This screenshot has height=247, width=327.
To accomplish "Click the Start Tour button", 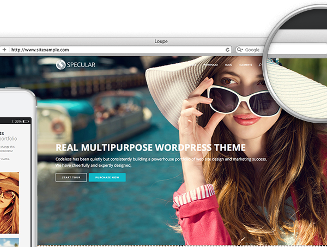I will point(71,177).
